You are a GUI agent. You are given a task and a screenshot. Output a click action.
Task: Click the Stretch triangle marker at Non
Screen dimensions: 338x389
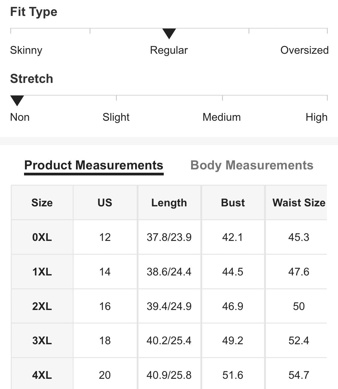(17, 101)
